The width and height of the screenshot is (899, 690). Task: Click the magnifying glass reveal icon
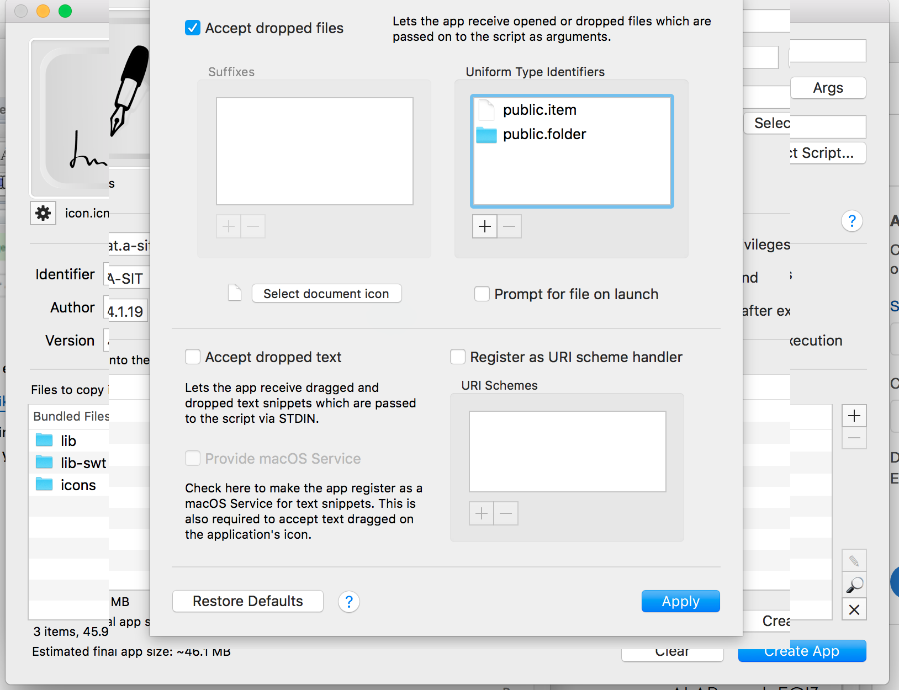[854, 585]
